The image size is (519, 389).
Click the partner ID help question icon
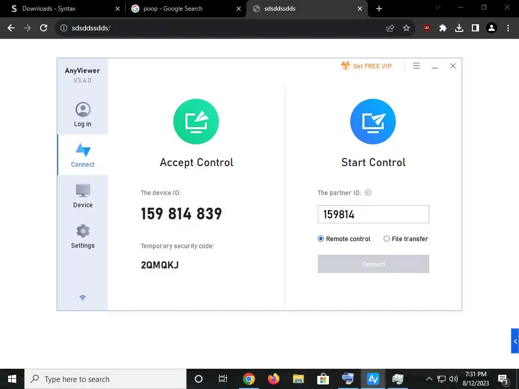coord(368,192)
